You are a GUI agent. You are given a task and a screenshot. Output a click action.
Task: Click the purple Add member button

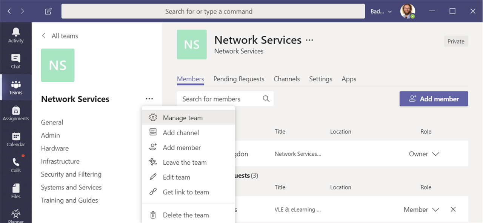434,99
